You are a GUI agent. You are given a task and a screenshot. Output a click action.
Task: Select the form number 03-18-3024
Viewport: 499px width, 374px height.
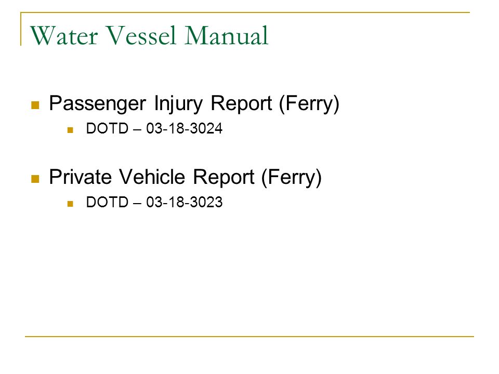(184, 128)
